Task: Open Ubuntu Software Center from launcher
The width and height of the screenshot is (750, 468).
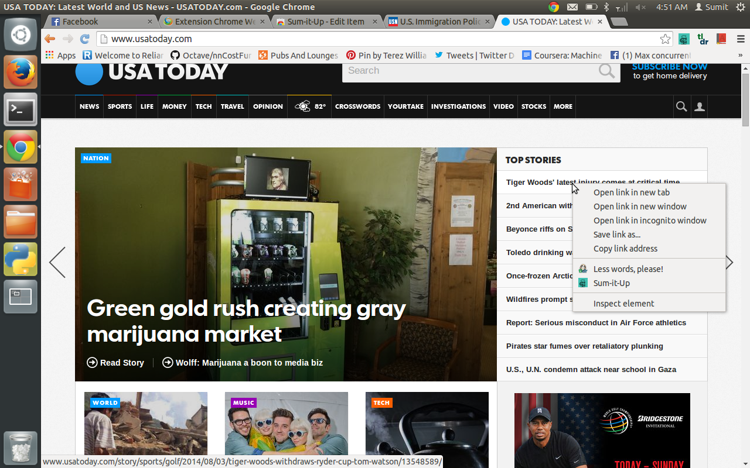Action: (x=21, y=184)
